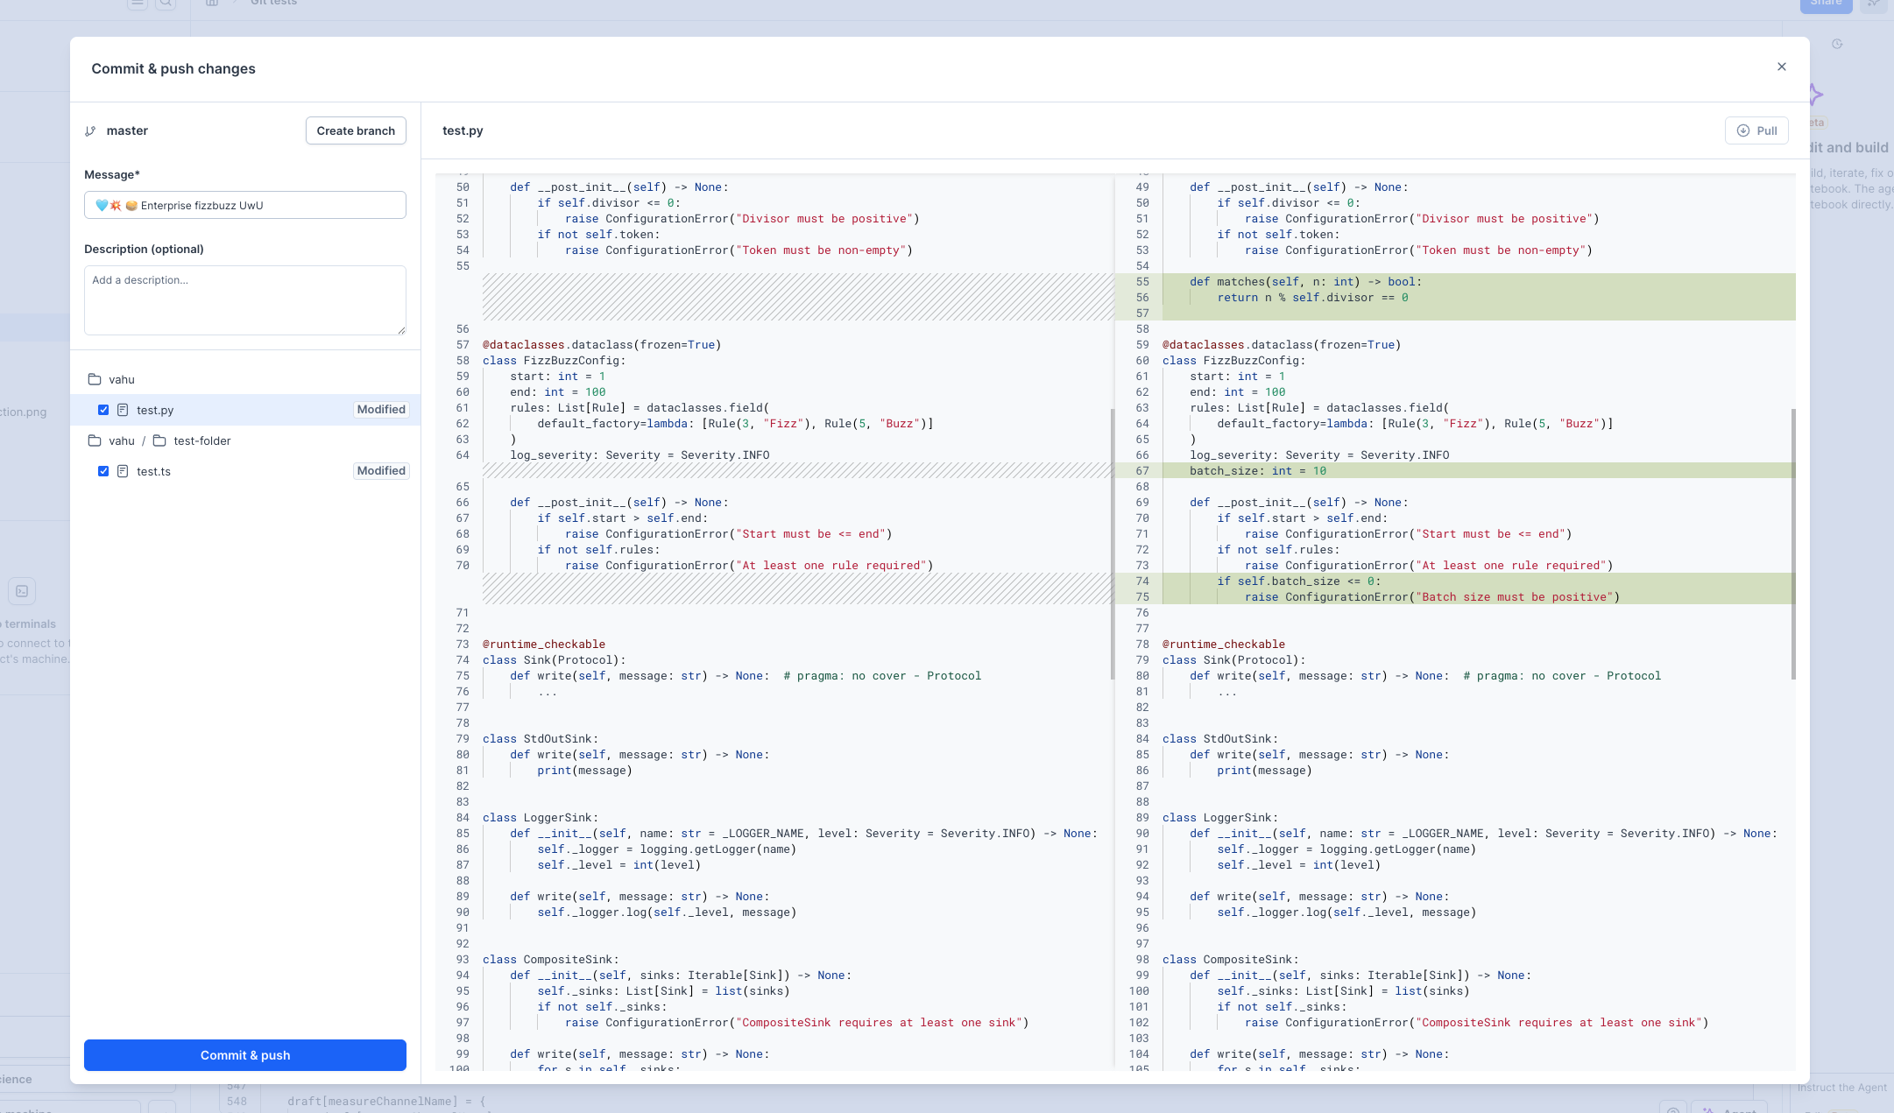Select test-folder in the breadcrumb path

(x=202, y=440)
